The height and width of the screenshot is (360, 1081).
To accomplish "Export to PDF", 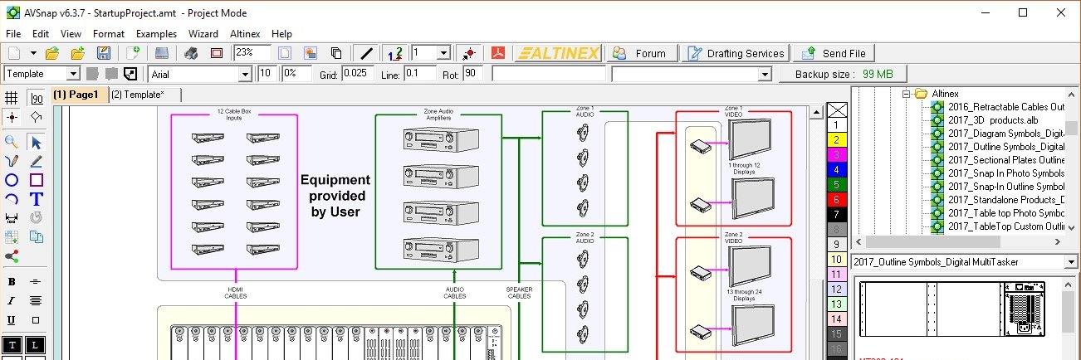I will (x=497, y=53).
